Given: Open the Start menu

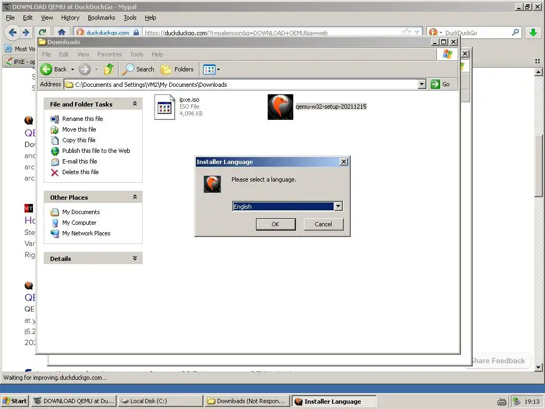Looking at the screenshot, I should coord(14,401).
